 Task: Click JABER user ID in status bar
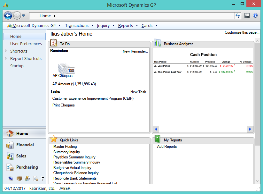point(65,189)
